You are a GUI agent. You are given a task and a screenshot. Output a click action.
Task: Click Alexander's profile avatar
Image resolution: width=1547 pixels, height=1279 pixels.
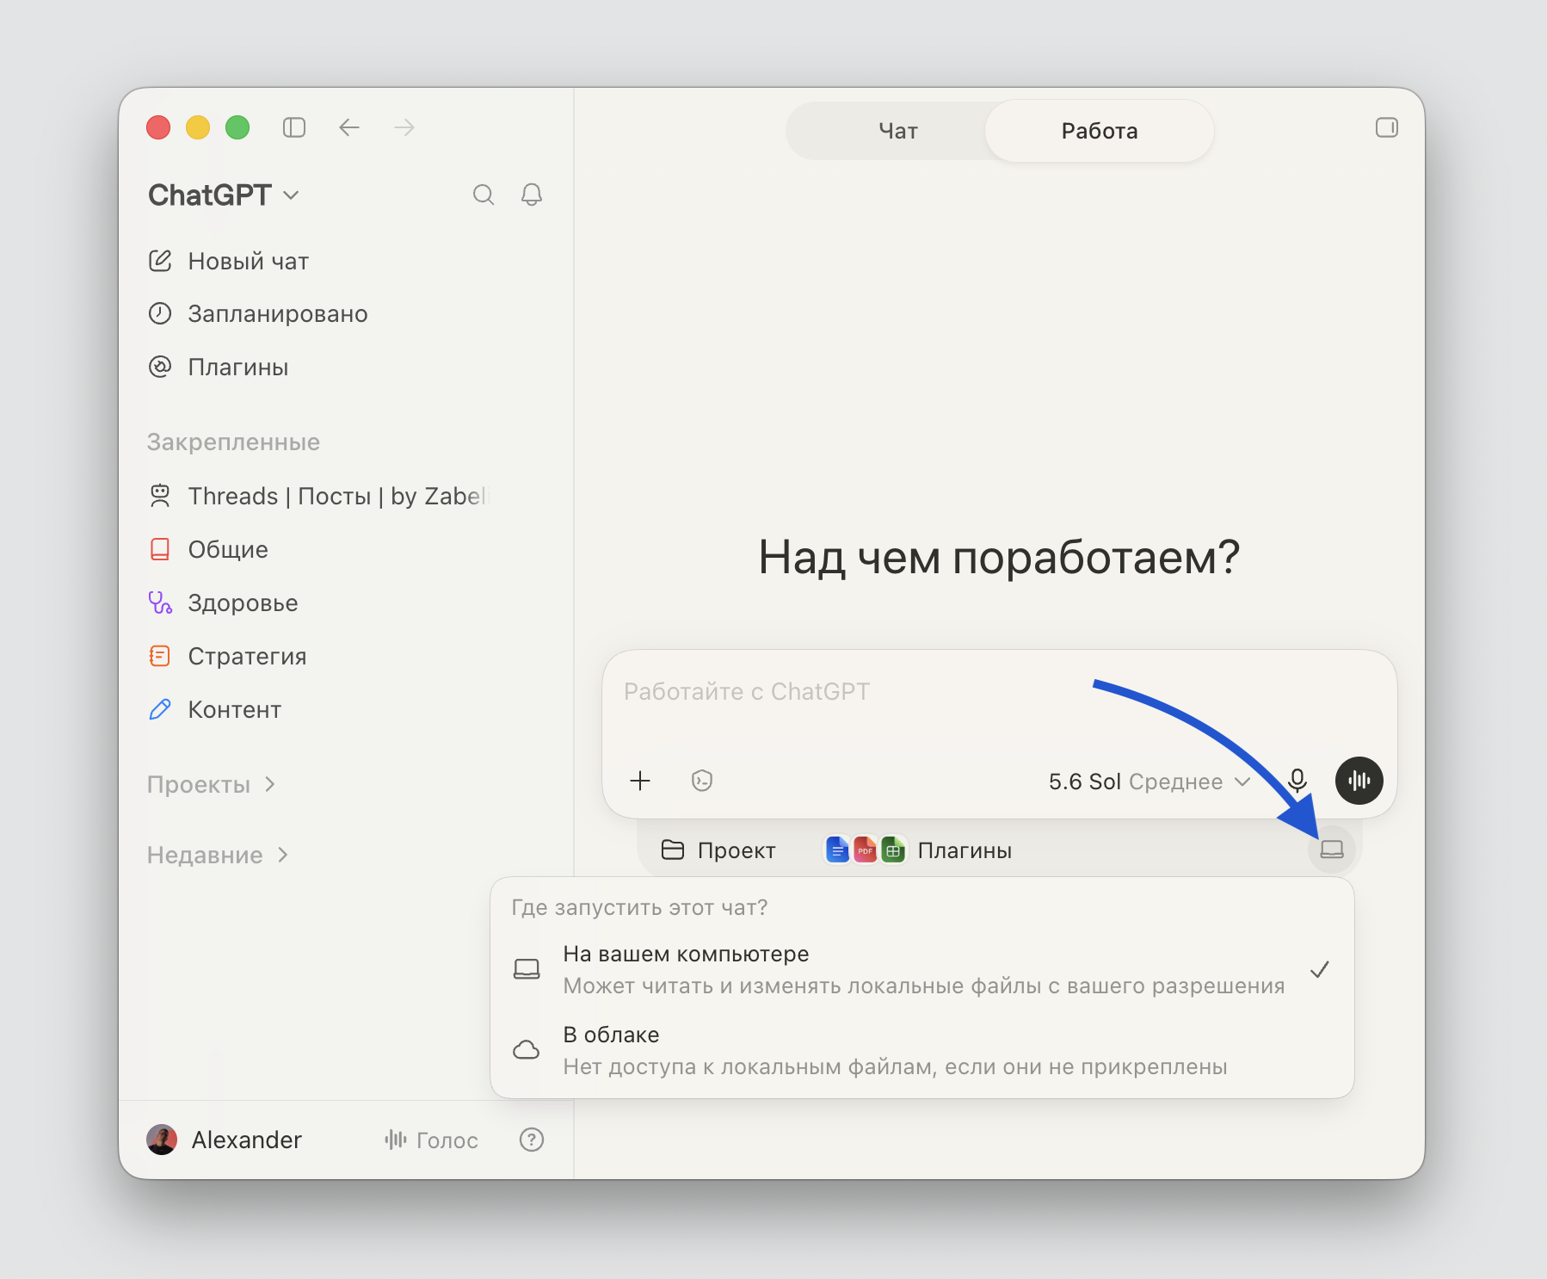tap(162, 1140)
